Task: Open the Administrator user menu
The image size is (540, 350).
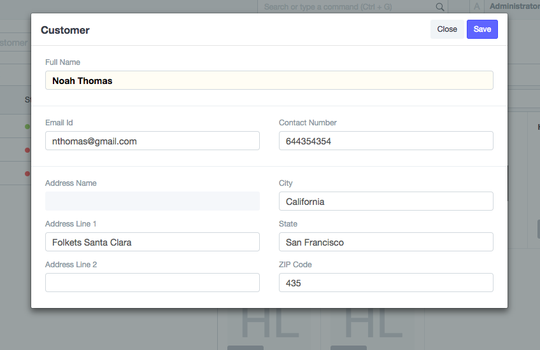Action: point(513,6)
